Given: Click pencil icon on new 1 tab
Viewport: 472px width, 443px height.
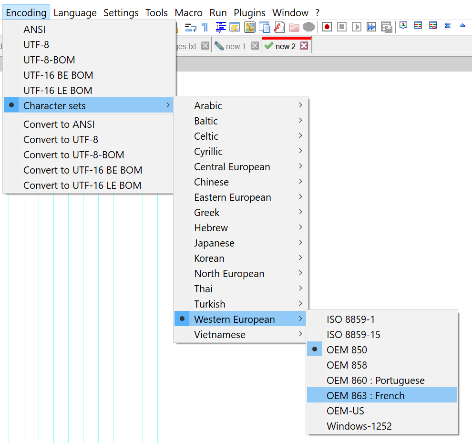Looking at the screenshot, I should click(219, 46).
